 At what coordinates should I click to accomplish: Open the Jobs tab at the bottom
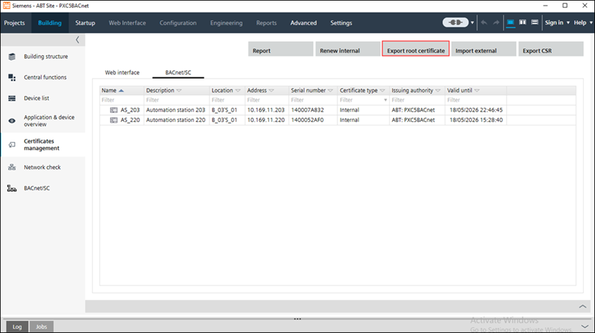(x=42, y=327)
